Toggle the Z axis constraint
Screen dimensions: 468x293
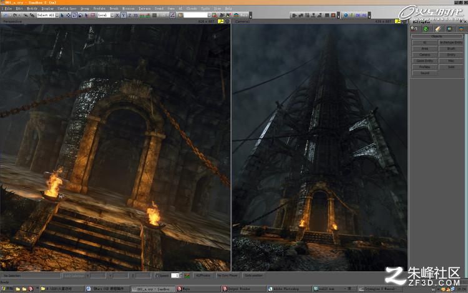pyautogui.click(x=130, y=15)
